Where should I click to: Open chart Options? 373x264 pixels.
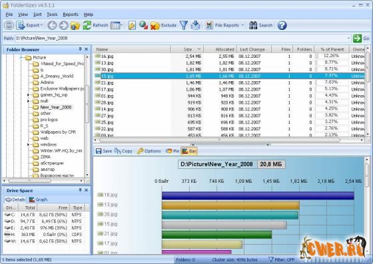(x=149, y=151)
